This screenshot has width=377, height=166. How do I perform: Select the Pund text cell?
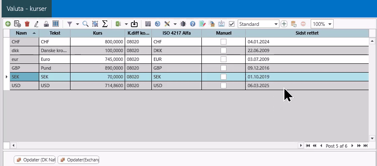pos(55,68)
